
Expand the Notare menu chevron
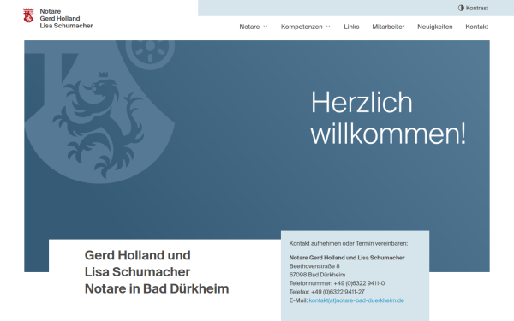tap(266, 27)
